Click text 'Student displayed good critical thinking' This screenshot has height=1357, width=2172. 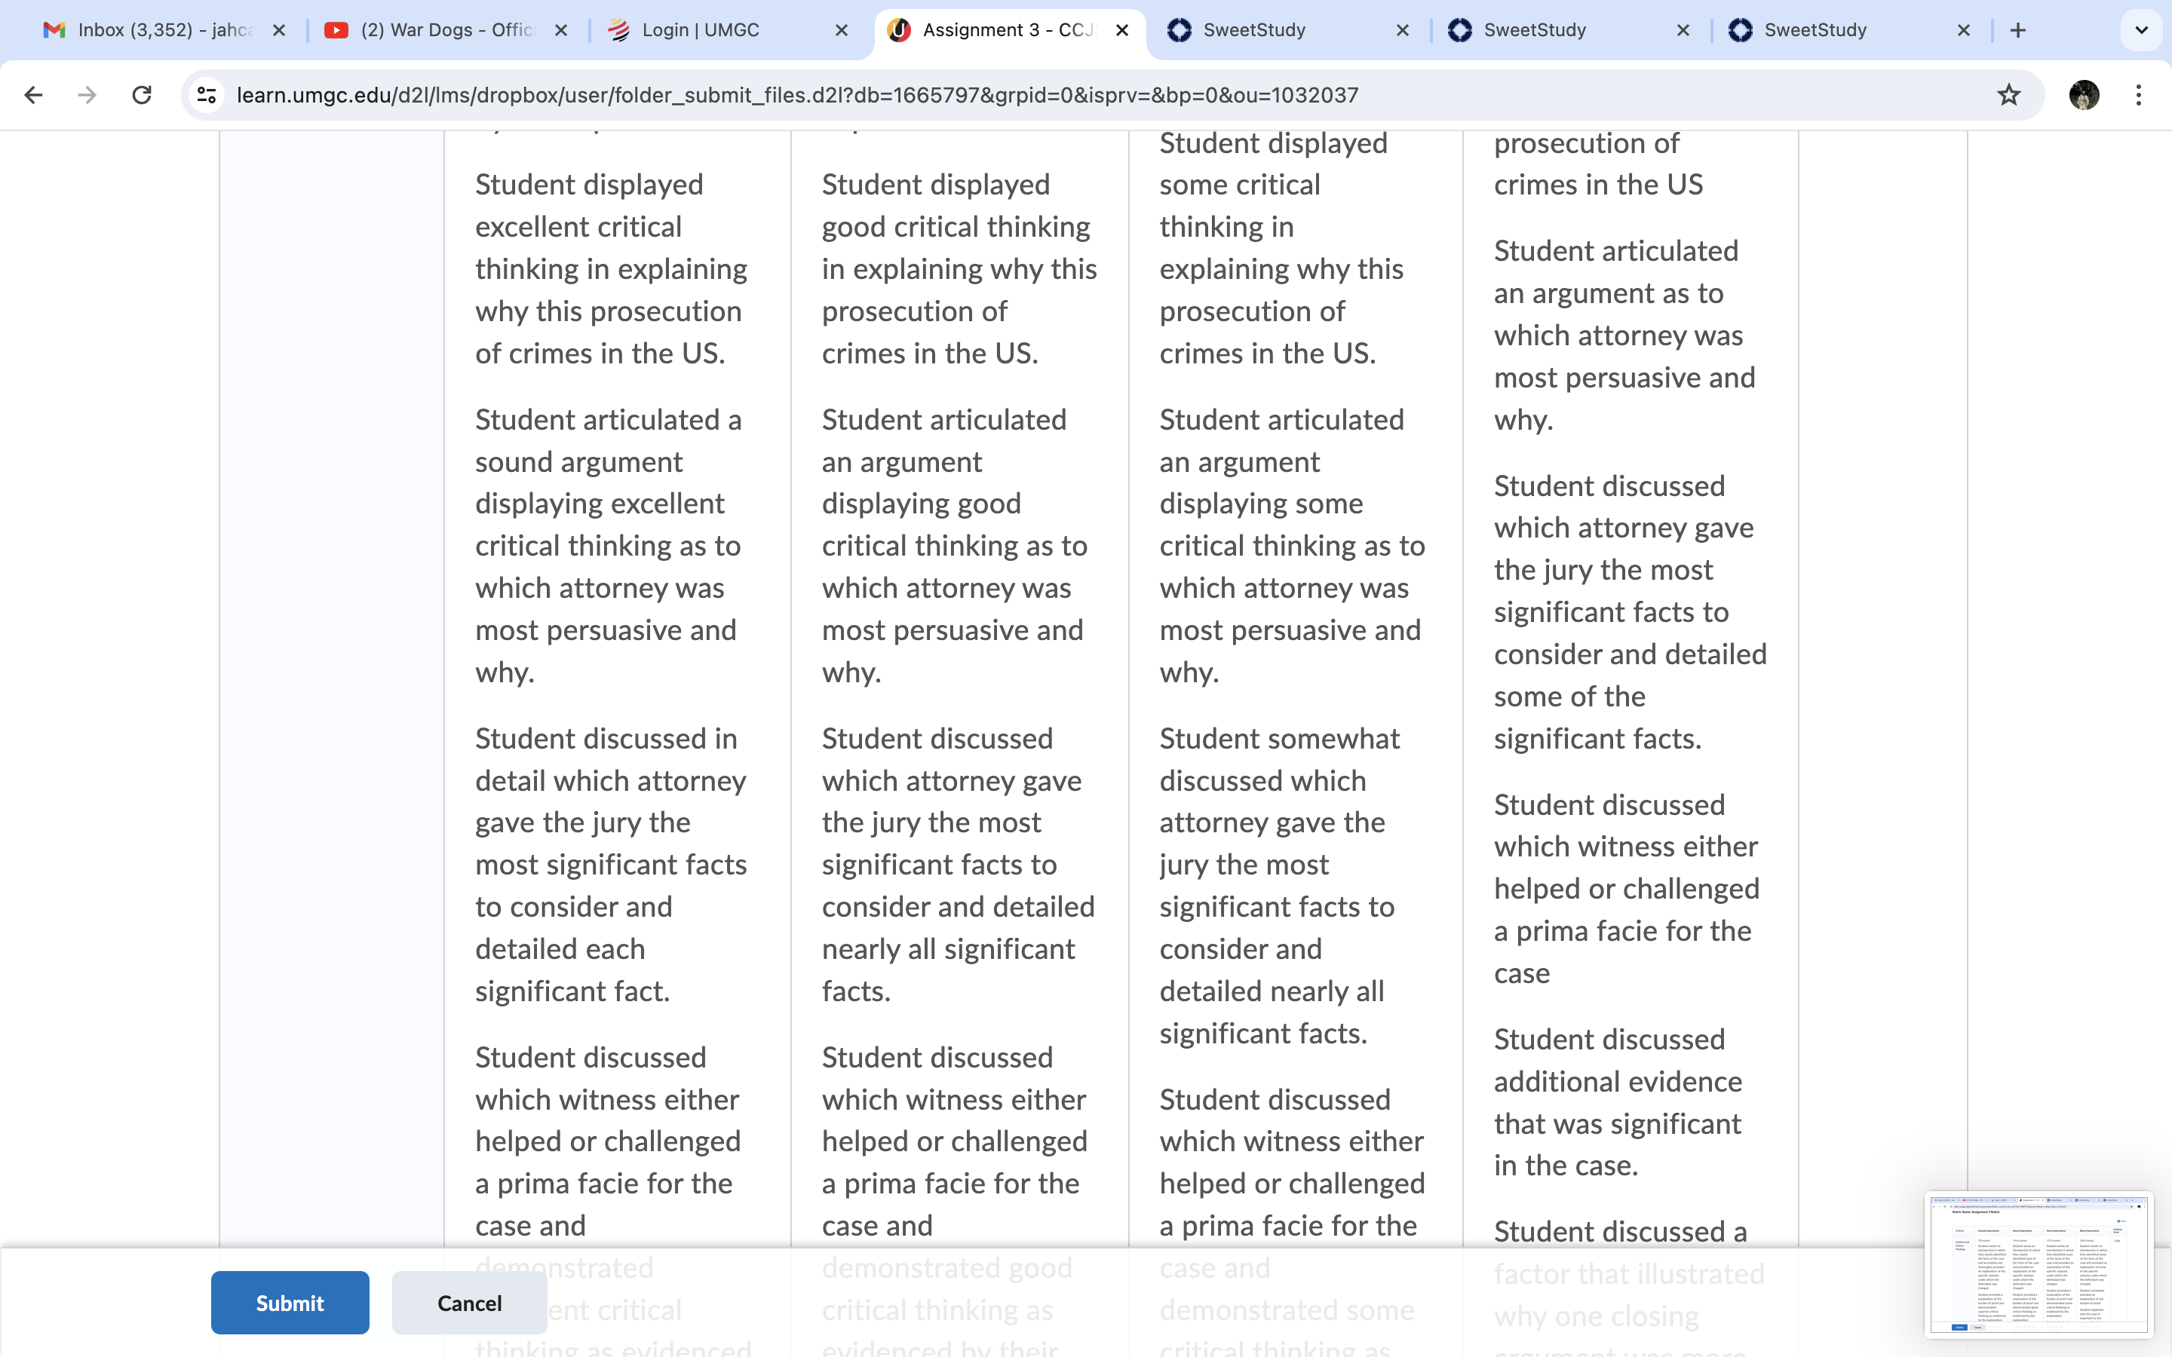[956, 206]
